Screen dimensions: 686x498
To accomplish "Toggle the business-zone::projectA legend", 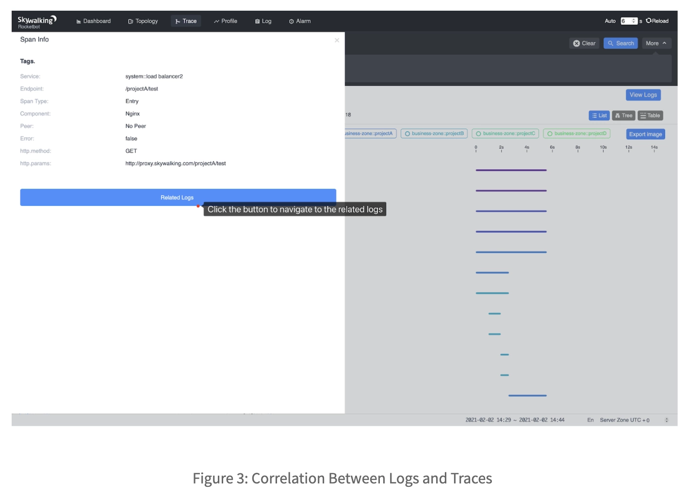I will pyautogui.click(x=371, y=133).
